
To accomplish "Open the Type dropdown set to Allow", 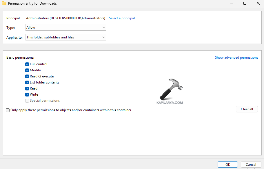I will coord(66,27).
